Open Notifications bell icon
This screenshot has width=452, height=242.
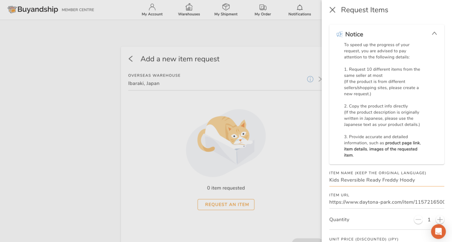point(300,7)
